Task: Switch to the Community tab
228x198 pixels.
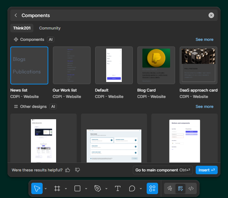Action: (50, 28)
